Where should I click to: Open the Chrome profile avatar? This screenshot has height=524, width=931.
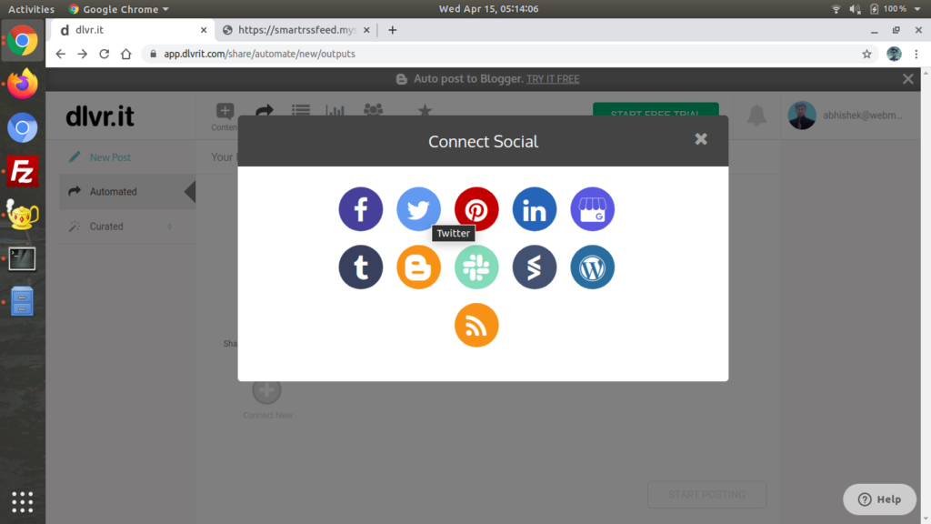click(895, 54)
